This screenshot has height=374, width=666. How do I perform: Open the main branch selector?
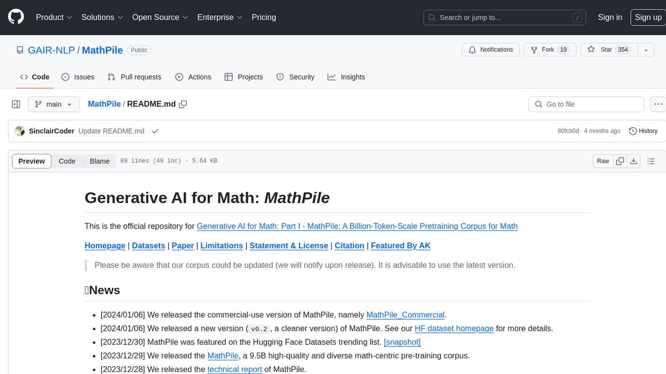pyautogui.click(x=53, y=104)
